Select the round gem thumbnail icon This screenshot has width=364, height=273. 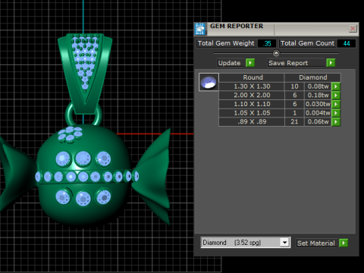pos(209,82)
